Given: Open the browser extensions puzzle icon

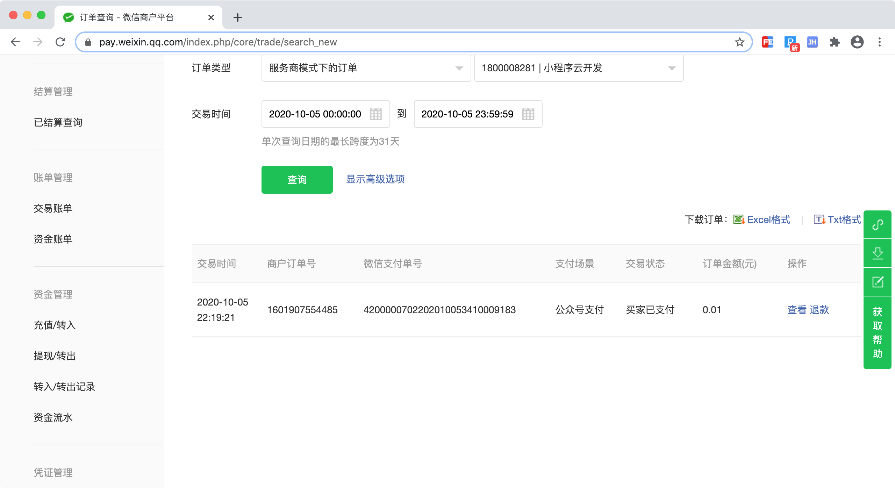Looking at the screenshot, I should pyautogui.click(x=835, y=42).
